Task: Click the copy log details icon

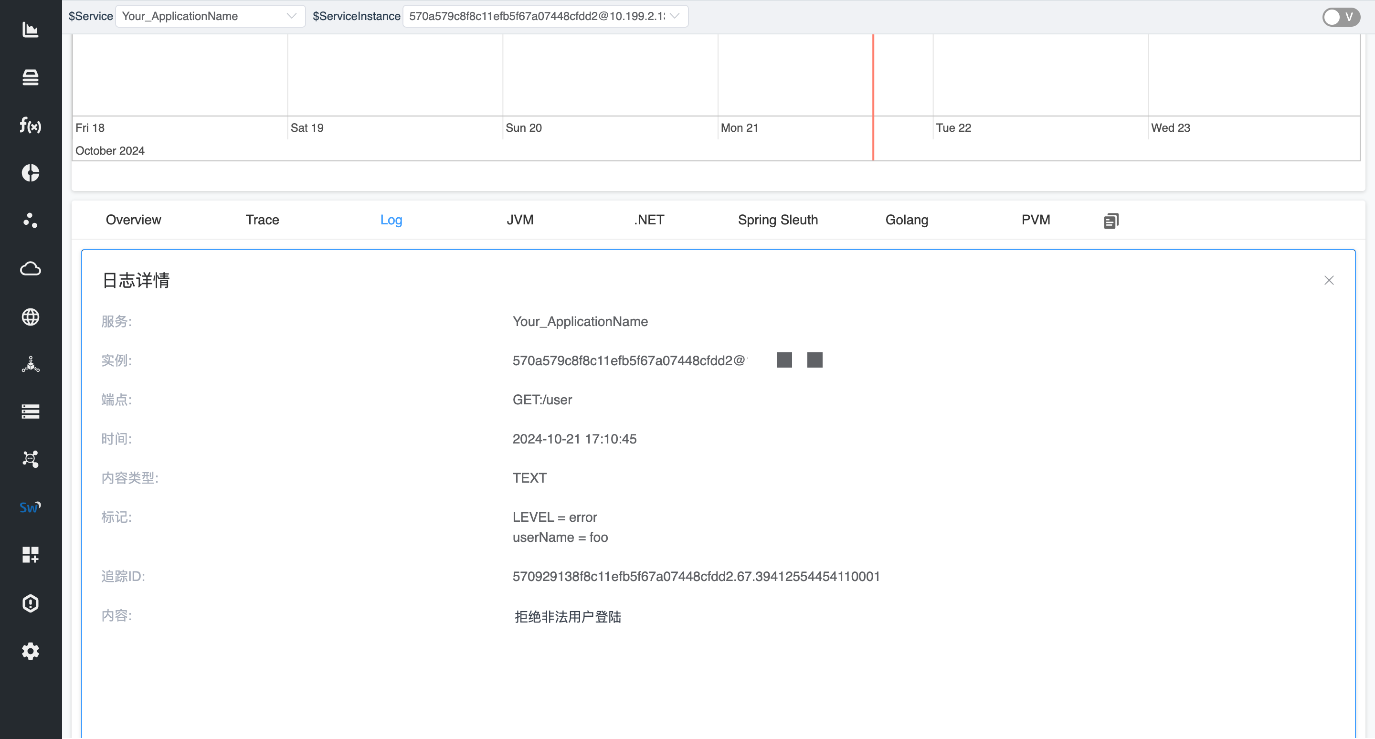Action: [x=1111, y=221]
